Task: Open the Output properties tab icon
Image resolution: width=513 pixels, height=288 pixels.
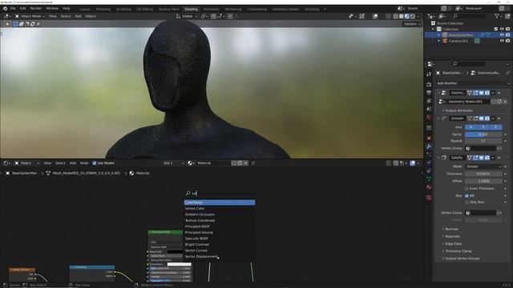Action: pos(429,93)
